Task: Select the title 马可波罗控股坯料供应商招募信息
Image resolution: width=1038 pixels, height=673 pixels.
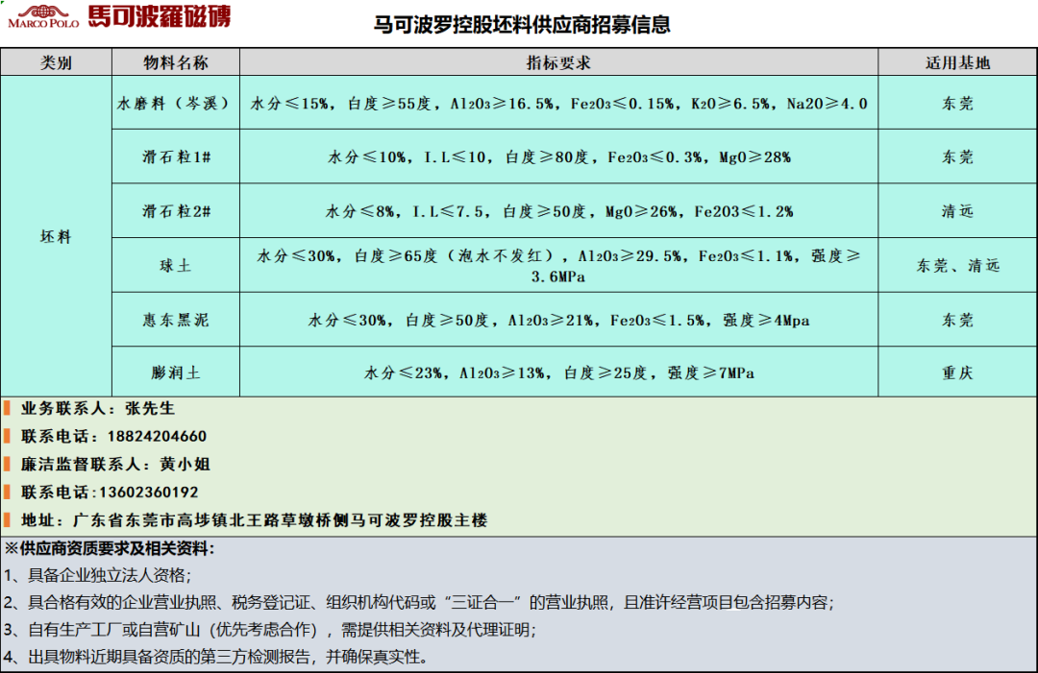Action: tap(522, 25)
